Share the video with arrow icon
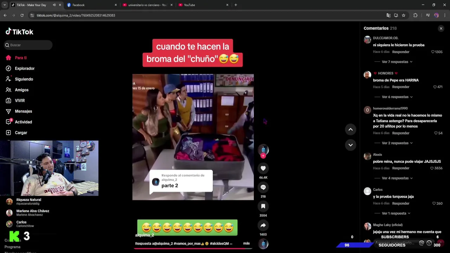This screenshot has height=253, width=450. point(263,225)
